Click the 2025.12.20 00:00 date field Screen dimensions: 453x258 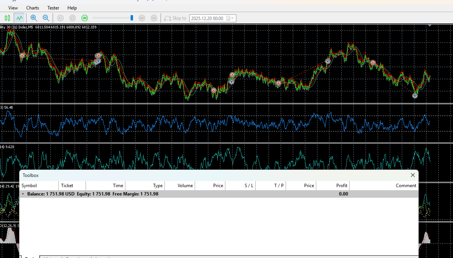click(x=207, y=18)
